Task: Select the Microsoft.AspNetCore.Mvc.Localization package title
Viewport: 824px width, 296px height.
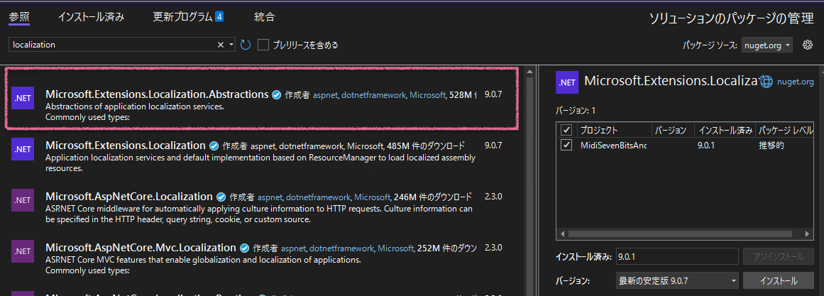Action: tap(141, 247)
